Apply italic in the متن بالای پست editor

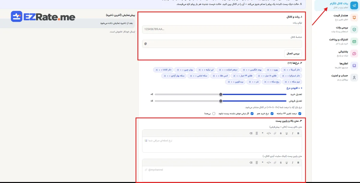(x=292, y=133)
